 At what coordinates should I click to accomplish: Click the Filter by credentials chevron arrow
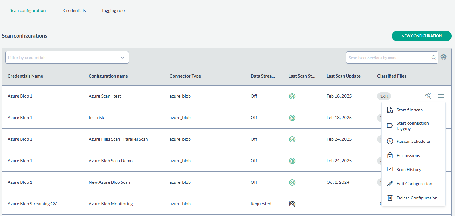(x=122, y=58)
